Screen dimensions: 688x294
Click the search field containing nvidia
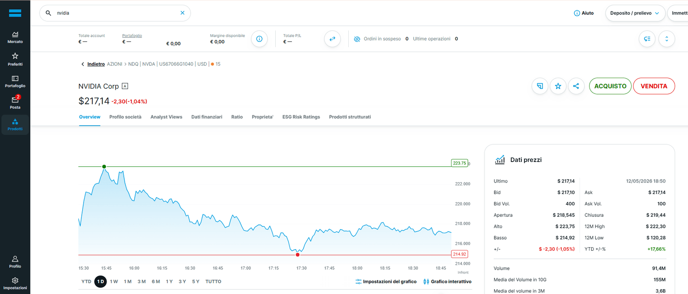pos(115,13)
